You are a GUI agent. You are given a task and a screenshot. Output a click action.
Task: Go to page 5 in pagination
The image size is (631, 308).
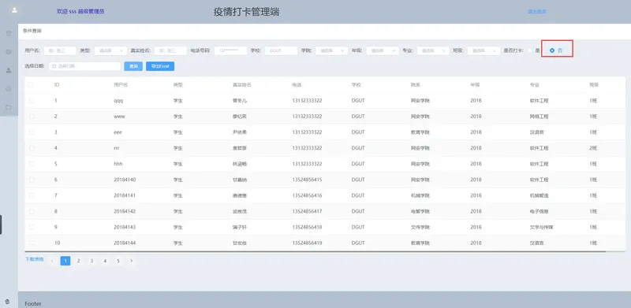118,261
